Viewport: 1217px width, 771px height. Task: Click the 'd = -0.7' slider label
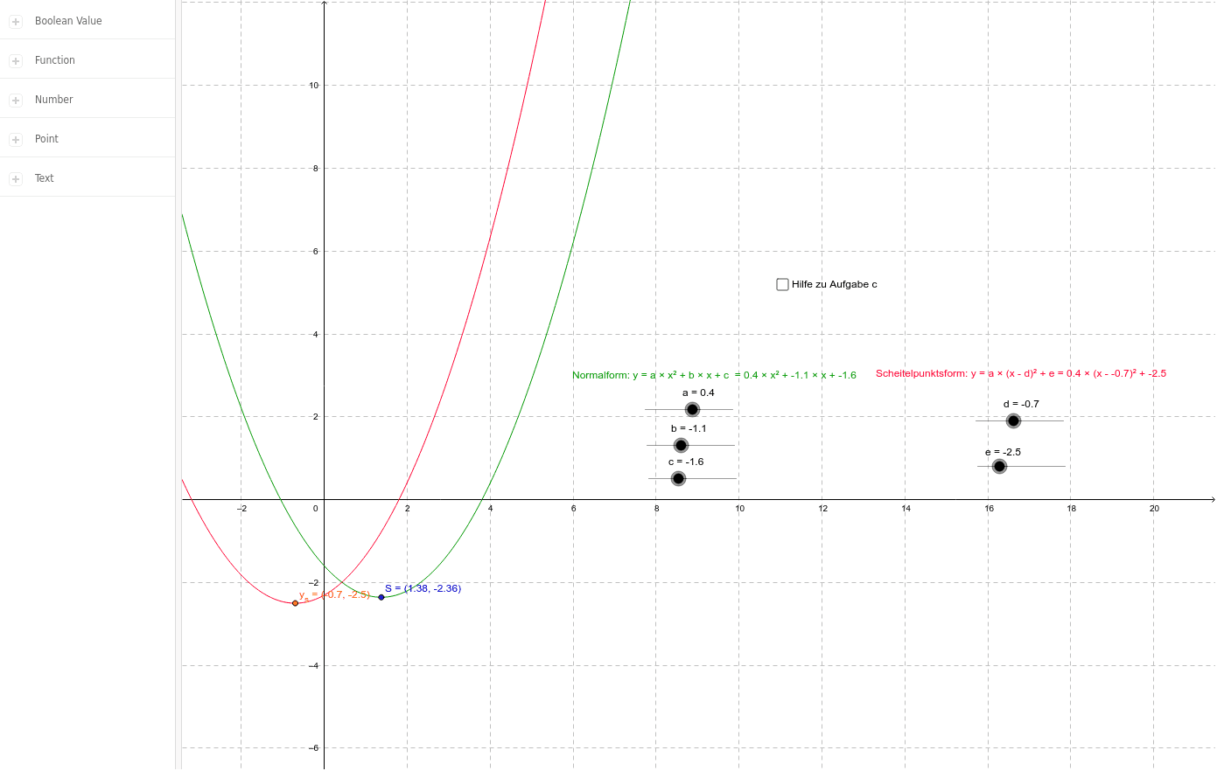coord(1021,404)
